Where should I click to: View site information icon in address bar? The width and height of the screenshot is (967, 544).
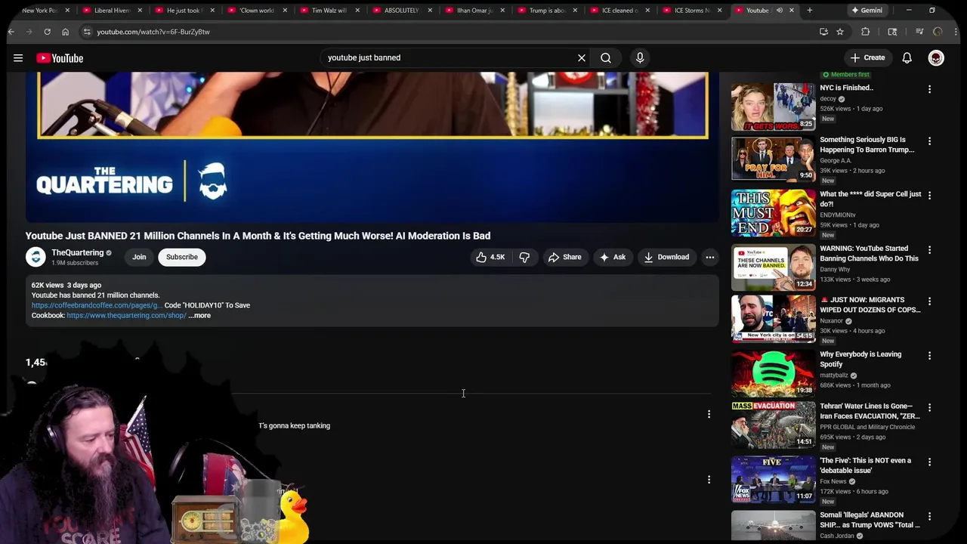click(x=87, y=32)
